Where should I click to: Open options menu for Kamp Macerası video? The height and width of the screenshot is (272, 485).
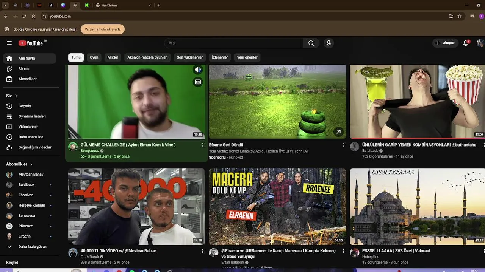click(344, 251)
